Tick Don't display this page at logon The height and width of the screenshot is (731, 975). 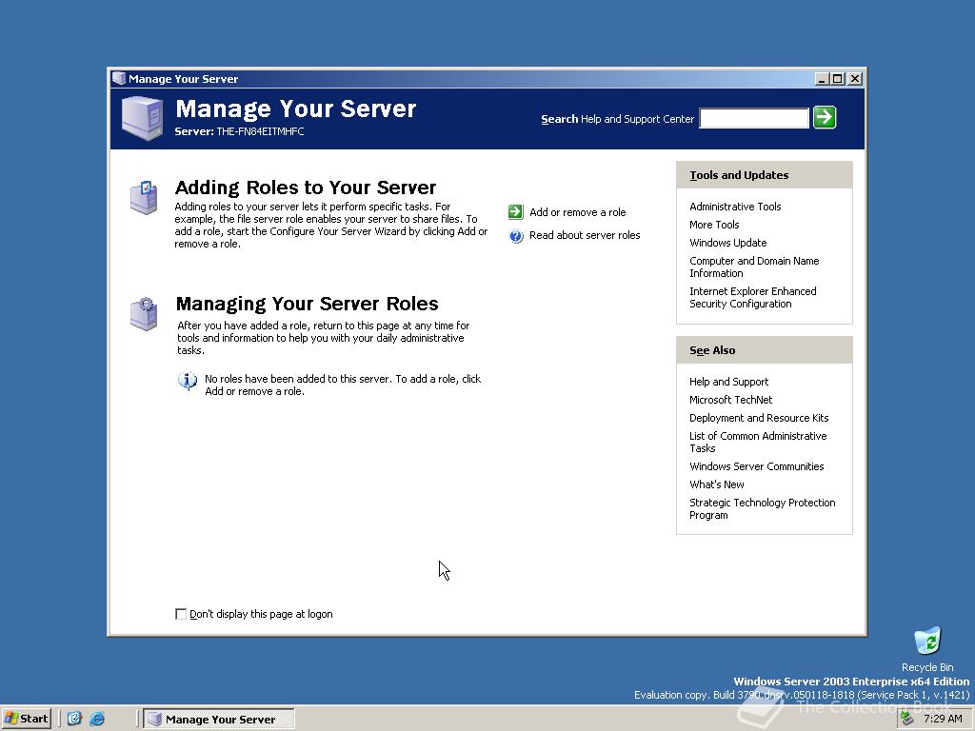click(181, 614)
